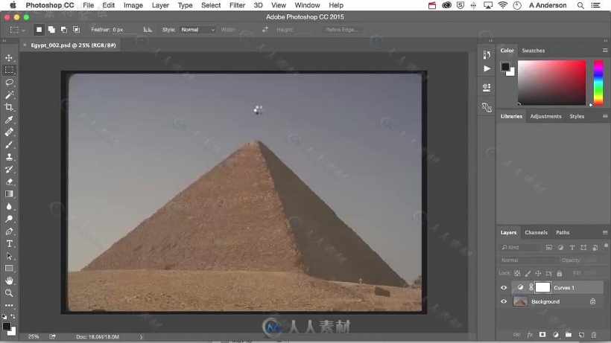Toggle lock transparent pixels
Viewport: 611px width, 343px height.
(x=517, y=273)
